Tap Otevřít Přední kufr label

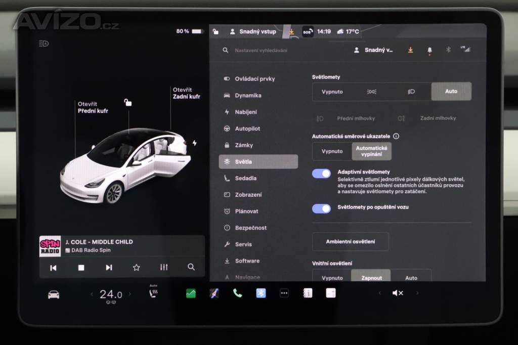point(93,107)
